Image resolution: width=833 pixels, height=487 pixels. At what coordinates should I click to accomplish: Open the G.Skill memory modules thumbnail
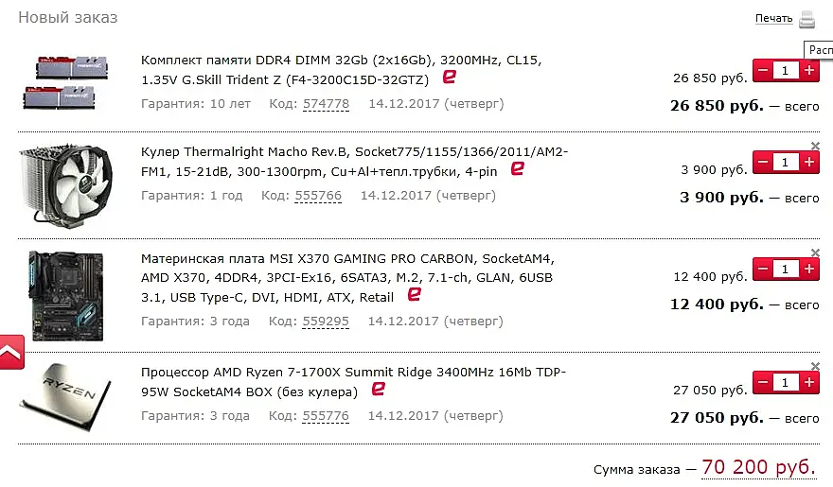point(65,82)
